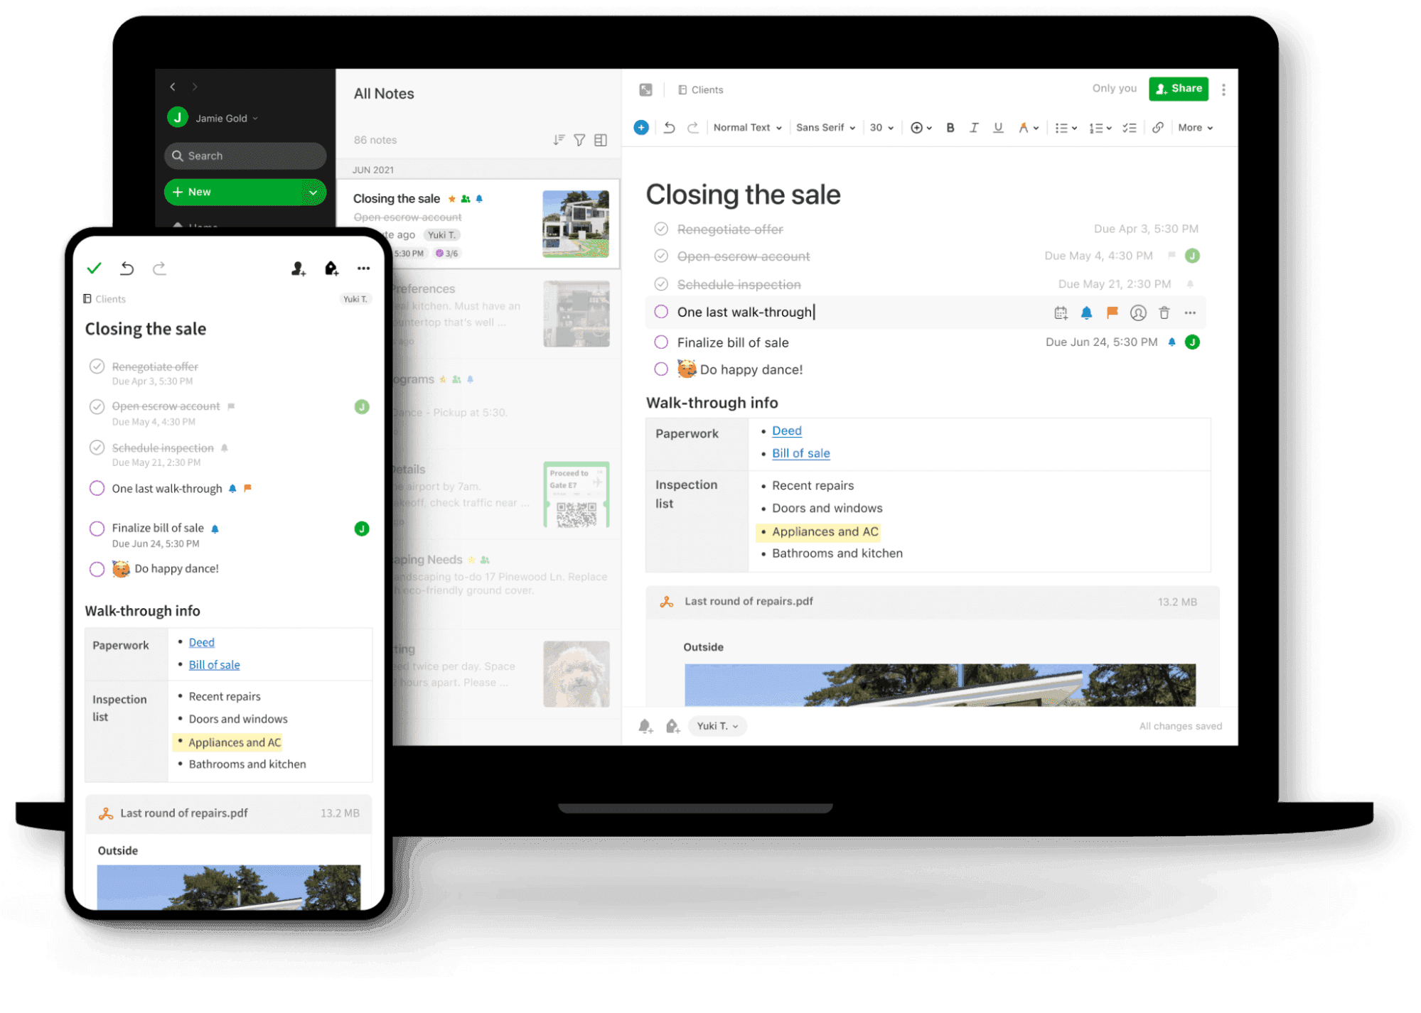
Task: Click the Bill of sale hyperlink
Action: point(800,455)
